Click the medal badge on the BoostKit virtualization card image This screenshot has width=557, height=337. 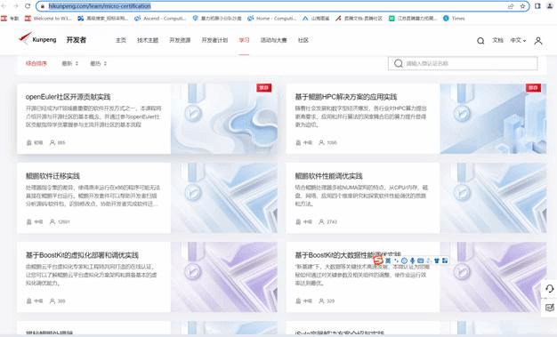point(193,272)
